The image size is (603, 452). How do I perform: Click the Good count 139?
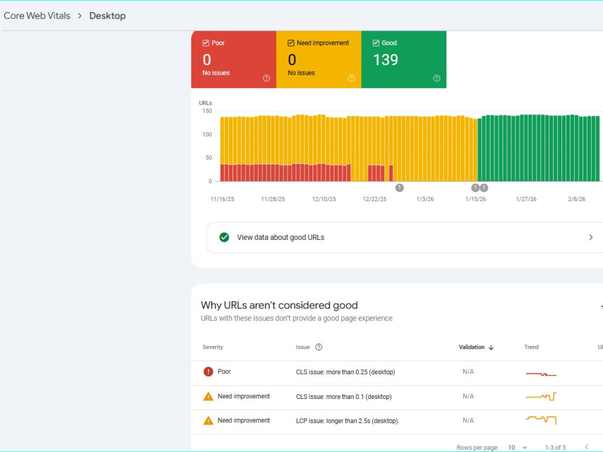coord(385,60)
